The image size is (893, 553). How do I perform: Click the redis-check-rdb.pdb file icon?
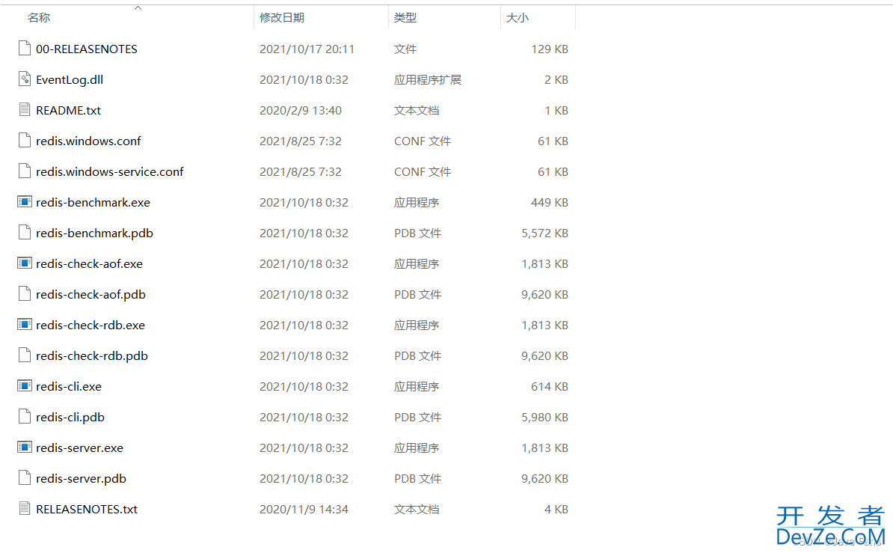tap(25, 355)
